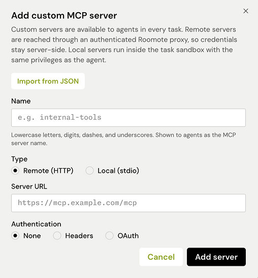The width and height of the screenshot is (258, 278).
Task: Focus the Server URL input field
Action: [128, 203]
